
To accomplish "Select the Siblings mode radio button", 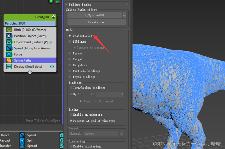I will (69, 42).
